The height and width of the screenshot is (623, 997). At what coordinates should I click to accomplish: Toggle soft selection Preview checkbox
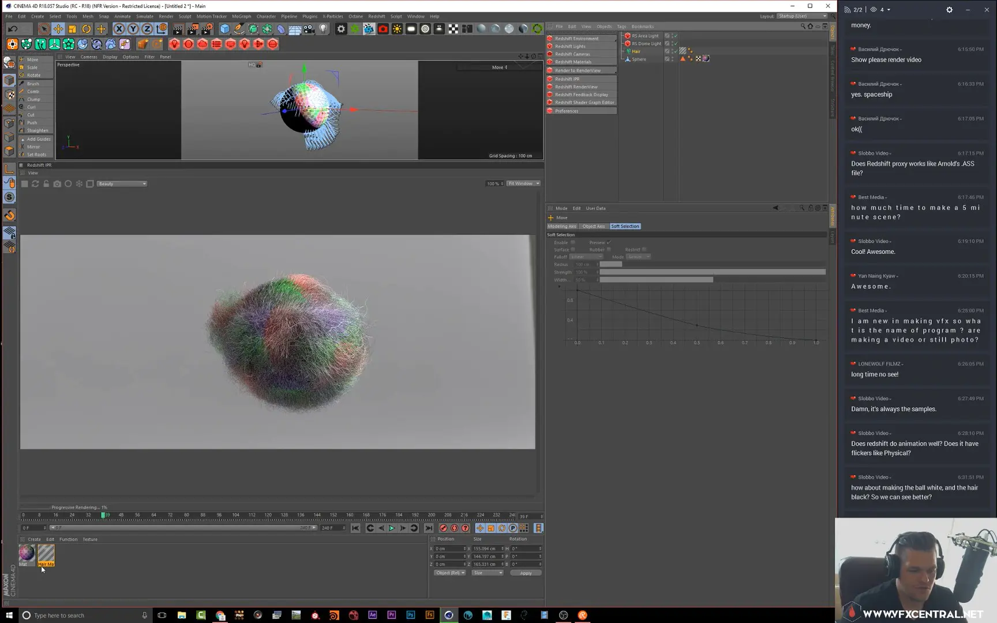click(609, 242)
